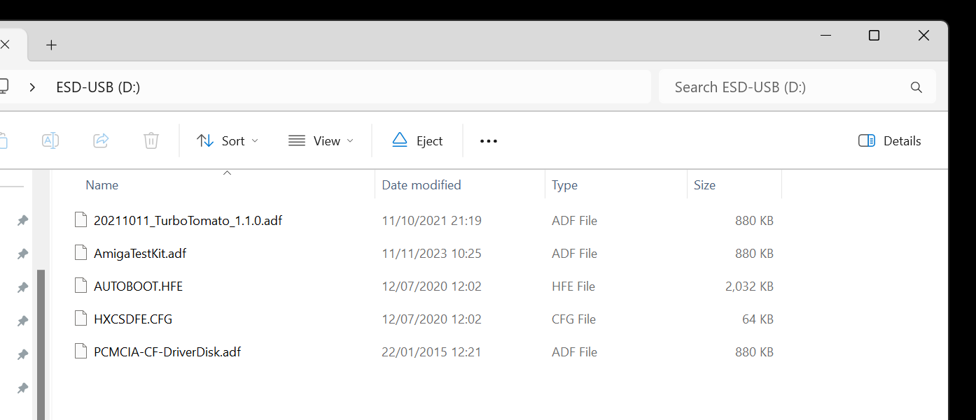Click the file icon of 20211011_TurboTomato_1.1.0.adf
Viewport: 976px width, 420px height.
click(81, 220)
